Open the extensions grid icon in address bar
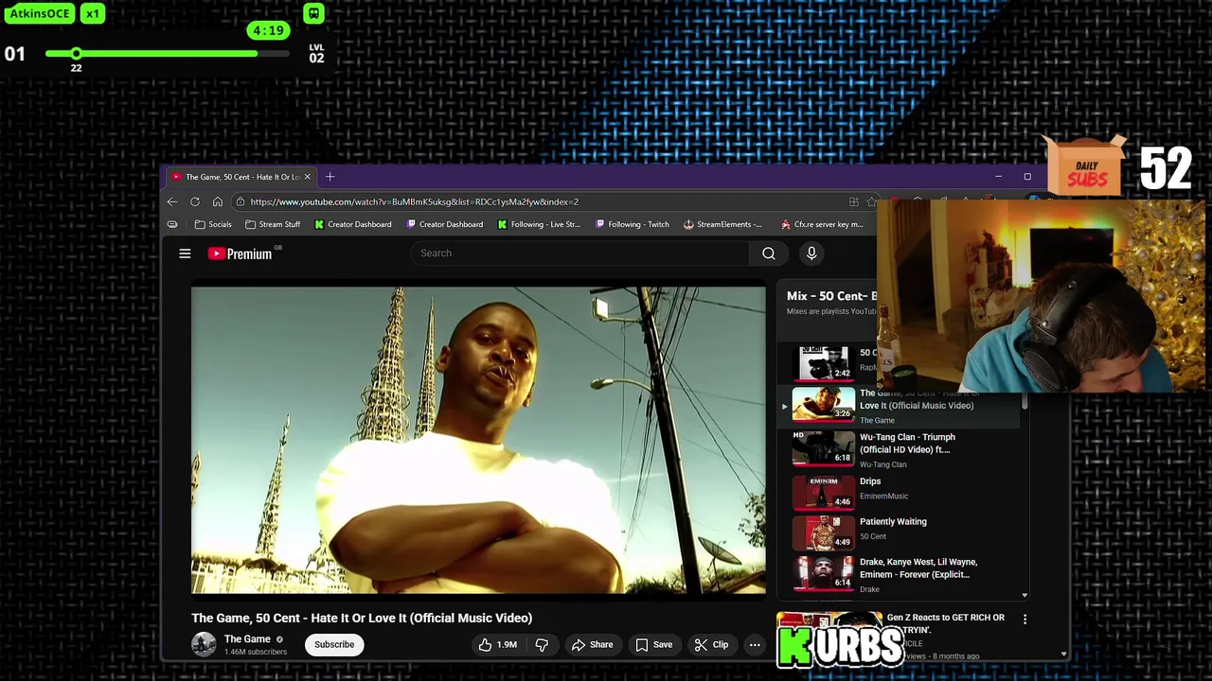This screenshot has width=1212, height=681. click(x=853, y=201)
